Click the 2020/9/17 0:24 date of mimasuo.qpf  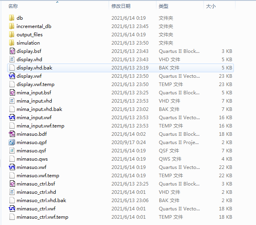[128, 142]
